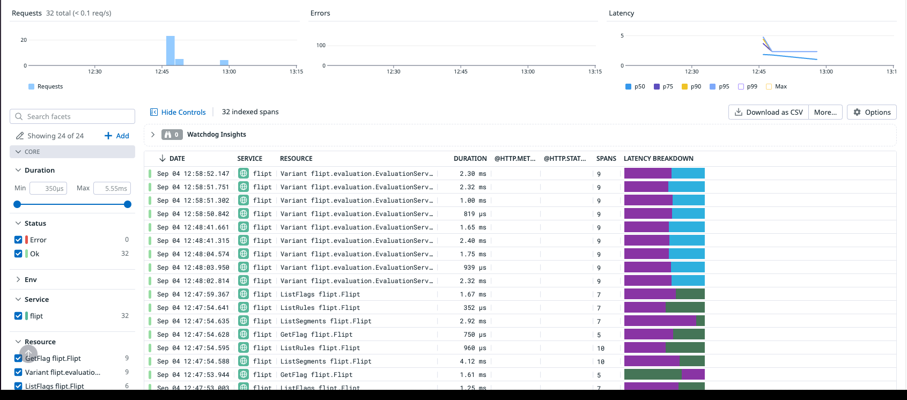Sort by the DATE column arrow

point(163,158)
